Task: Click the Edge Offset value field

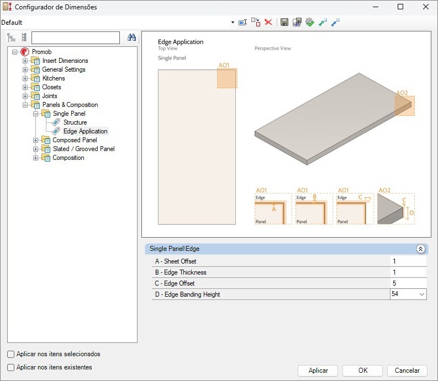Action: (x=408, y=283)
